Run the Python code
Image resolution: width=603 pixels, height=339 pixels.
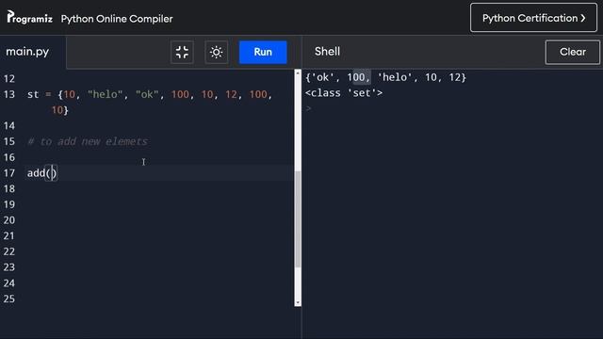(x=263, y=53)
